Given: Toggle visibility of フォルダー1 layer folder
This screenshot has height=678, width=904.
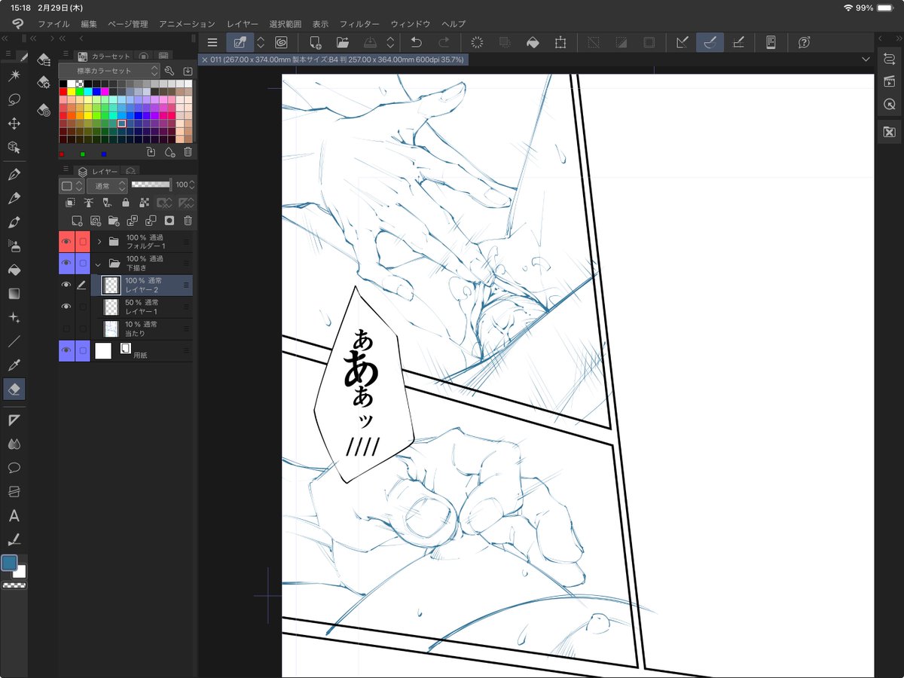Looking at the screenshot, I should (x=66, y=242).
